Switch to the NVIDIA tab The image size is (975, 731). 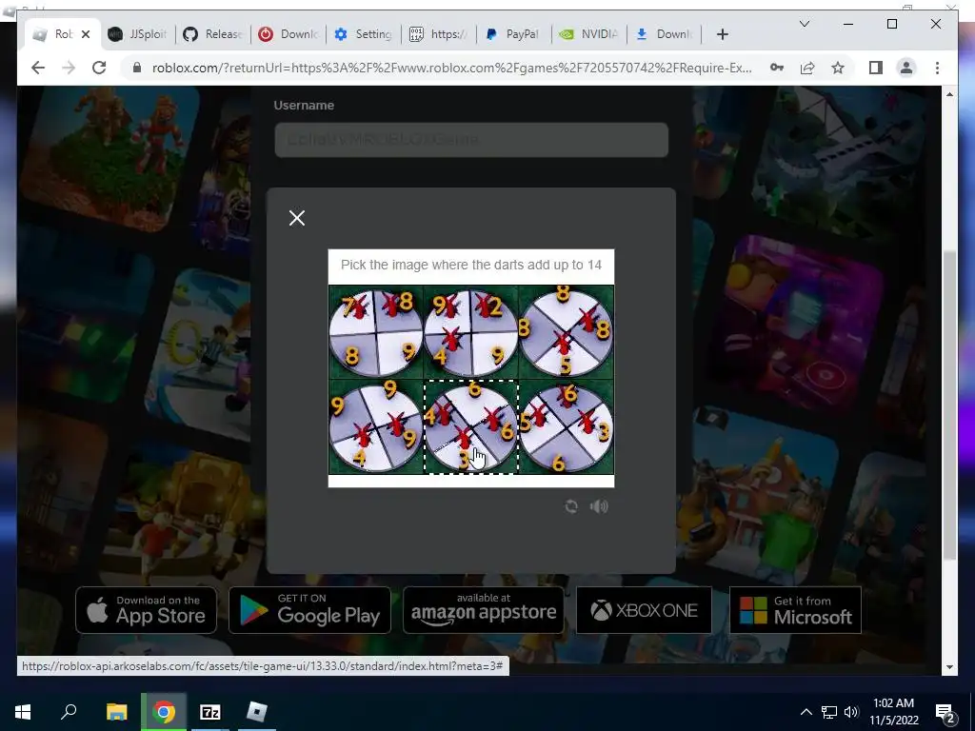[x=588, y=34]
